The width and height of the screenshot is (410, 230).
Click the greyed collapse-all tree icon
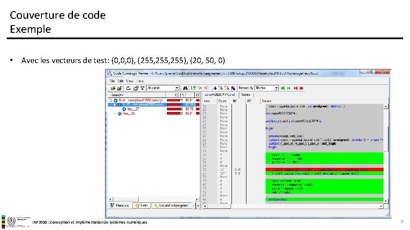(206, 88)
